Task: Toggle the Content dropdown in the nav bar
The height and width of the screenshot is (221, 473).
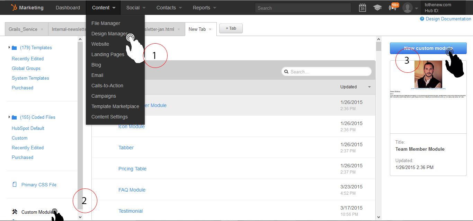Action: 104,8
